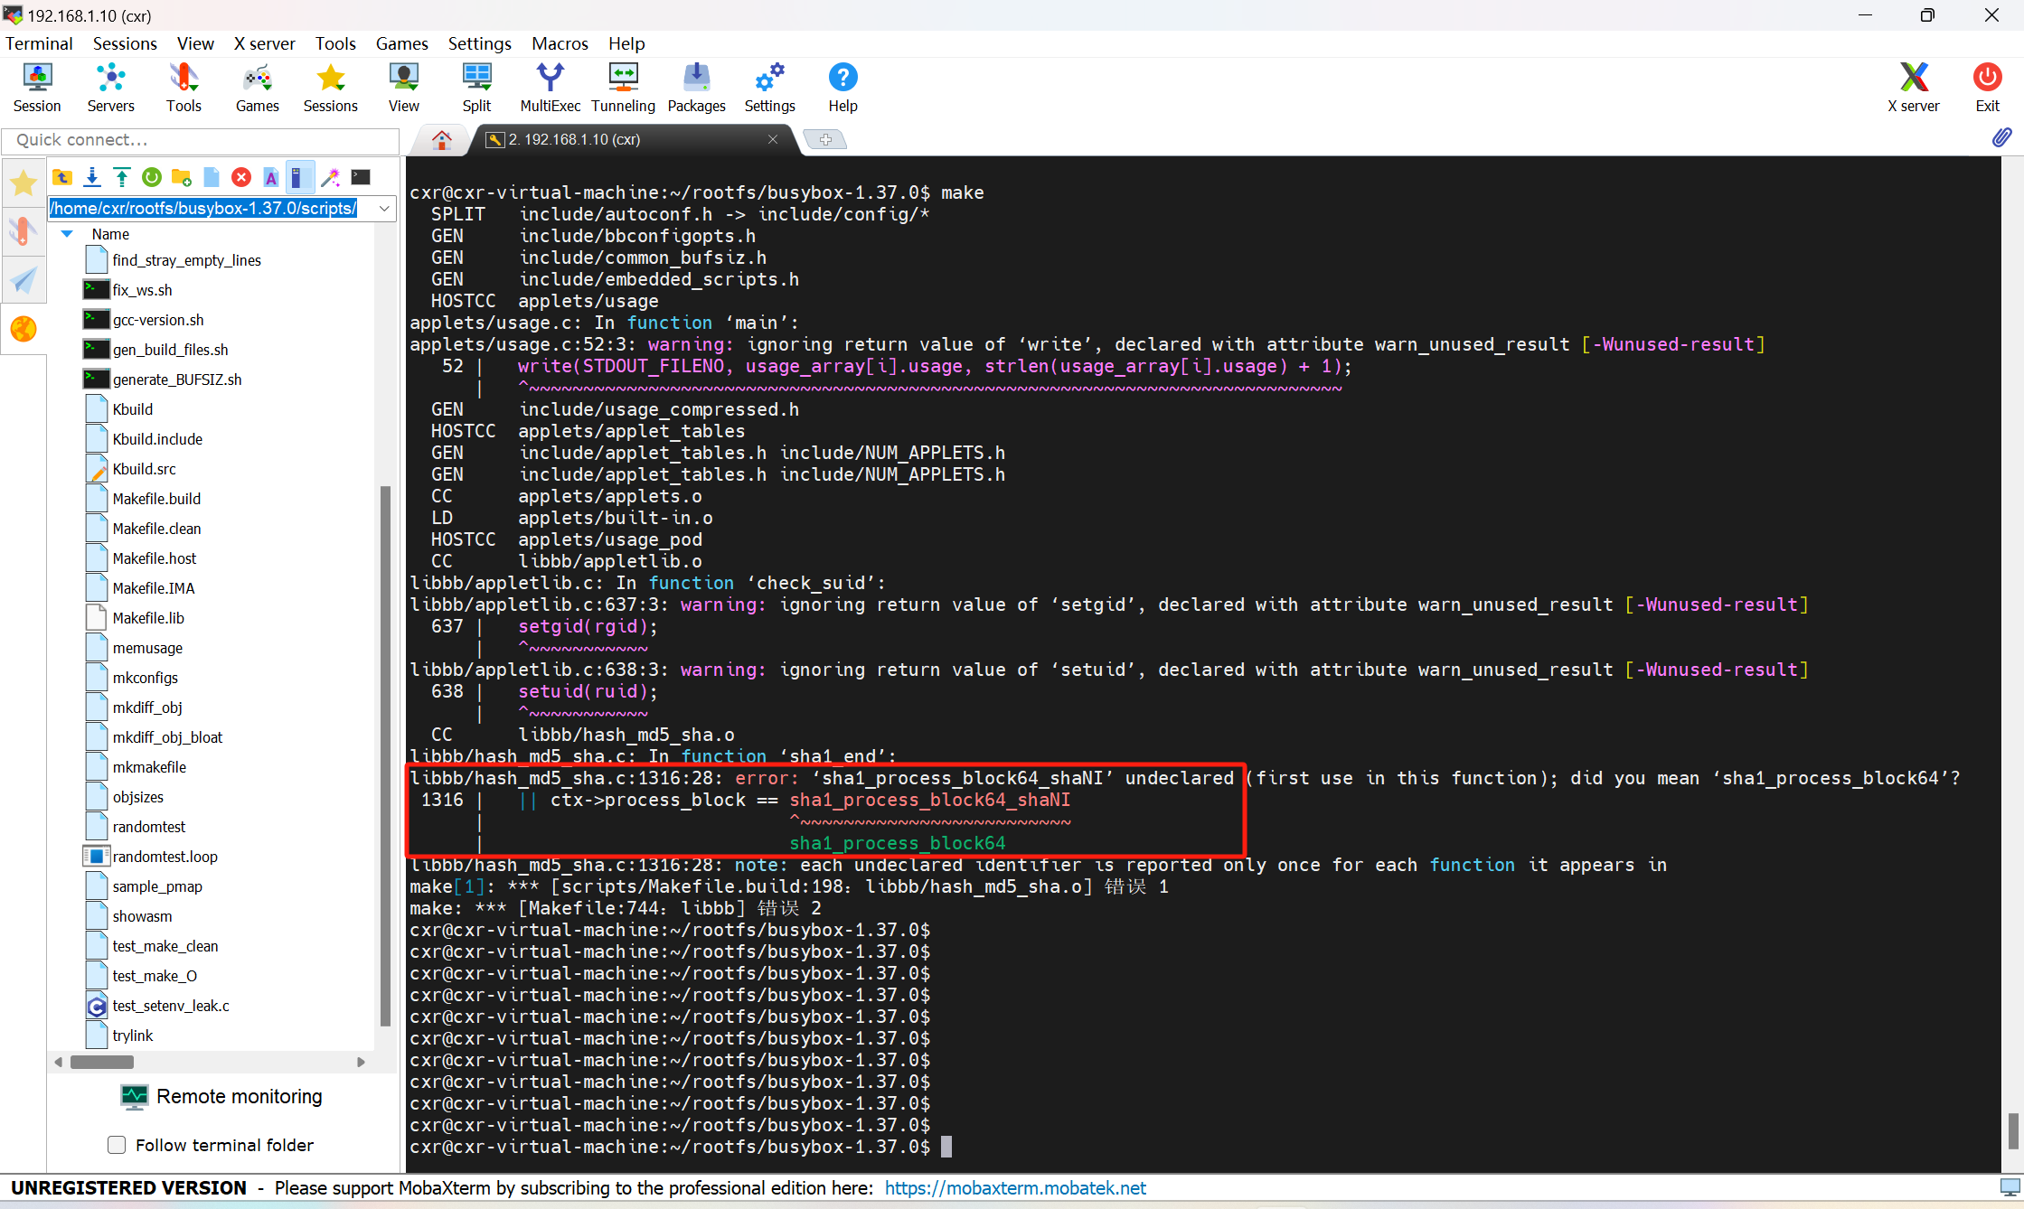Open the Servers panel
2024x1209 pixels.
(110, 86)
